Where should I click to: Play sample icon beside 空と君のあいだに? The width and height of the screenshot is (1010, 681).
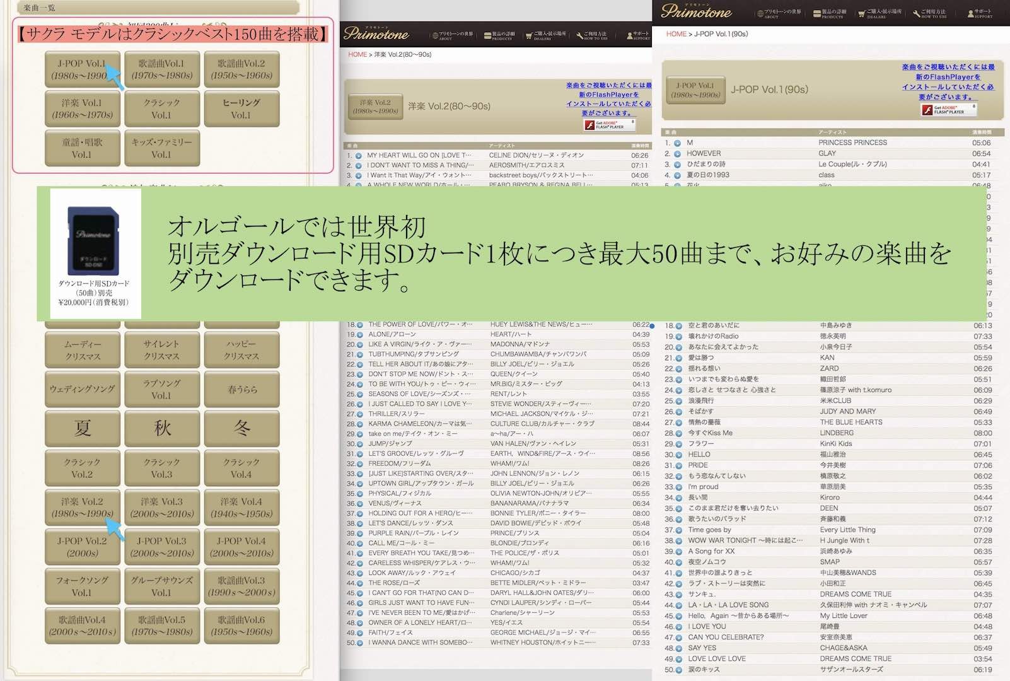pyautogui.click(x=679, y=326)
